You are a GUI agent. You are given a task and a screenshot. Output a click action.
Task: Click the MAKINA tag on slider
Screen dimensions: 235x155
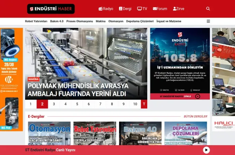point(34,79)
